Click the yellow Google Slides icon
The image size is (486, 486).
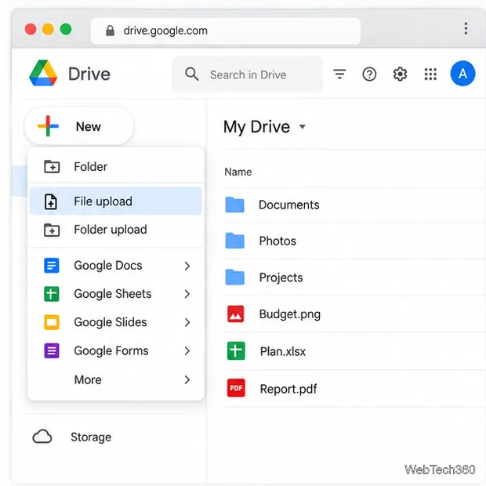point(52,322)
